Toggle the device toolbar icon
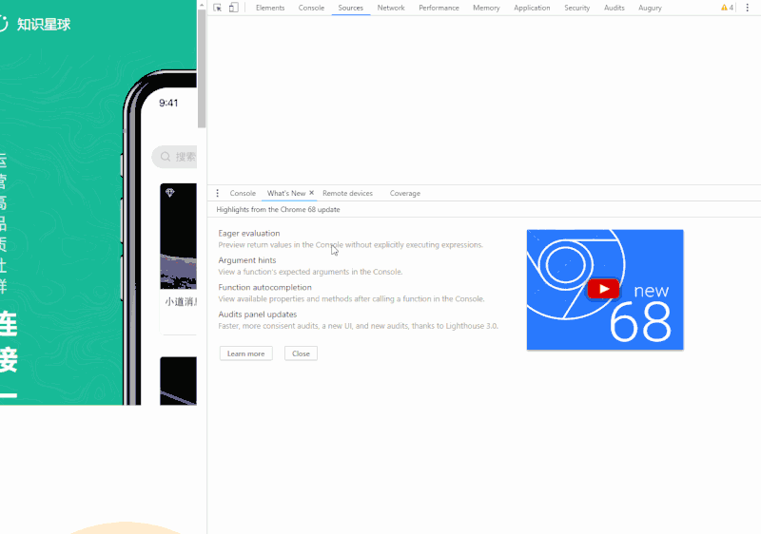 [233, 8]
